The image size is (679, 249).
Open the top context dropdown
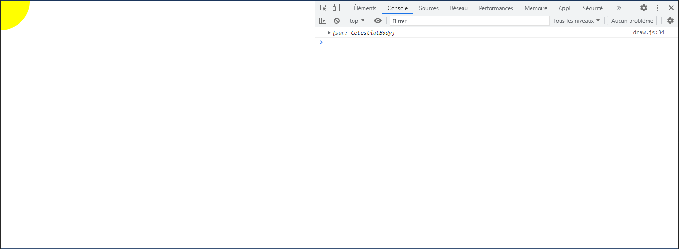[x=357, y=20]
